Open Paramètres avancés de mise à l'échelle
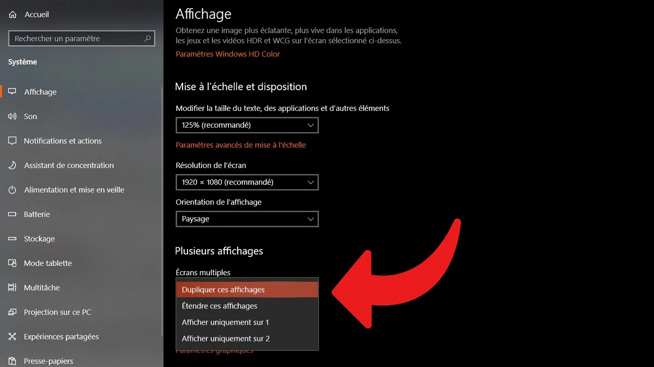 click(241, 145)
